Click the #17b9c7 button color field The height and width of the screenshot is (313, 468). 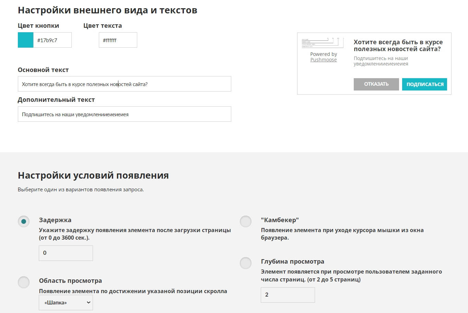[x=52, y=40]
